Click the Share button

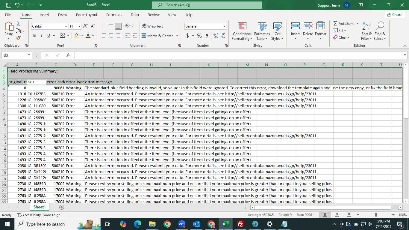coord(395,15)
